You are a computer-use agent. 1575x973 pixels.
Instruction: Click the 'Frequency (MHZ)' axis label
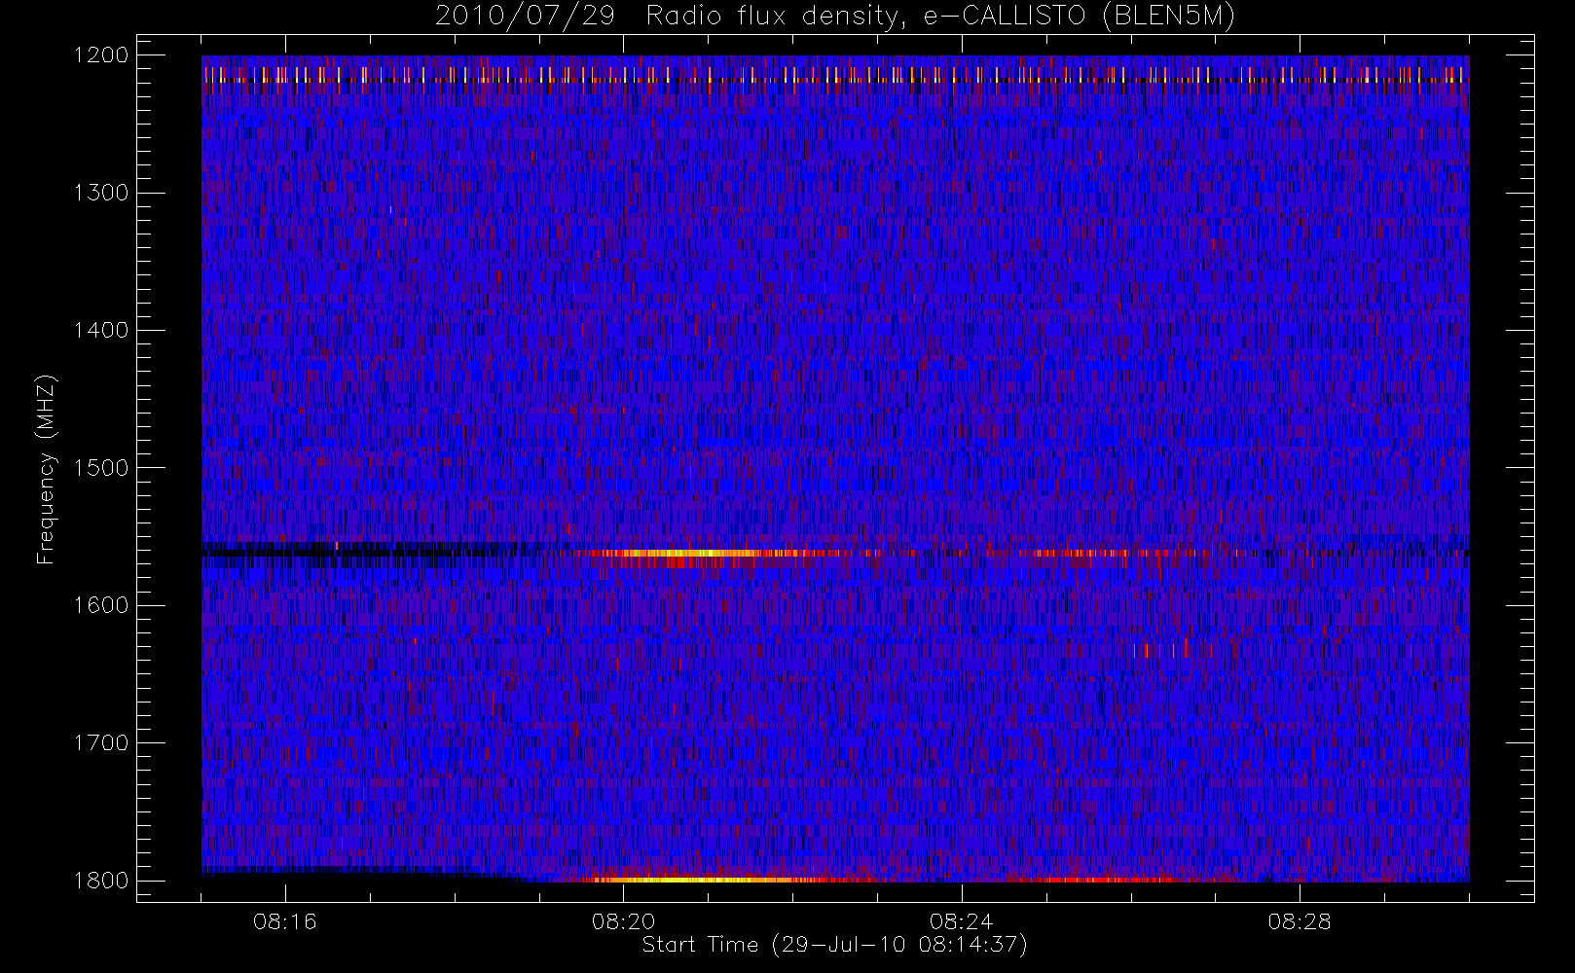(x=46, y=469)
